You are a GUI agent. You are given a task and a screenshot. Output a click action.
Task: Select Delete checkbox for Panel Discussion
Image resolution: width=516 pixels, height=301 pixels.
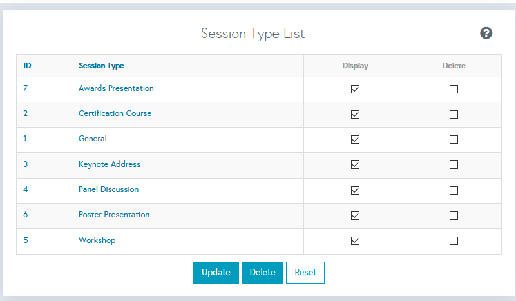454,190
